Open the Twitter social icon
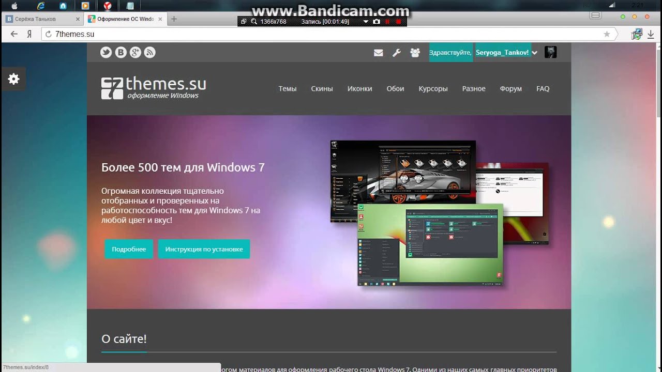662x372 pixels. pos(106,52)
